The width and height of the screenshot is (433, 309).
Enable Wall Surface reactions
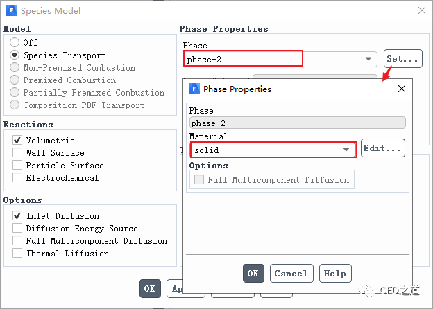point(17,153)
